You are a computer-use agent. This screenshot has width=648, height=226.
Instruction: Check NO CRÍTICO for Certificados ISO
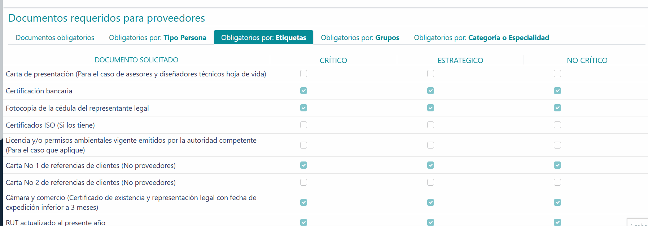coord(557,125)
